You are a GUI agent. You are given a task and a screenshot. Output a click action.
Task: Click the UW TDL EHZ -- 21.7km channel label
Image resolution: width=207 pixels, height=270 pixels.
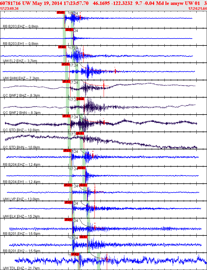[21, 268]
